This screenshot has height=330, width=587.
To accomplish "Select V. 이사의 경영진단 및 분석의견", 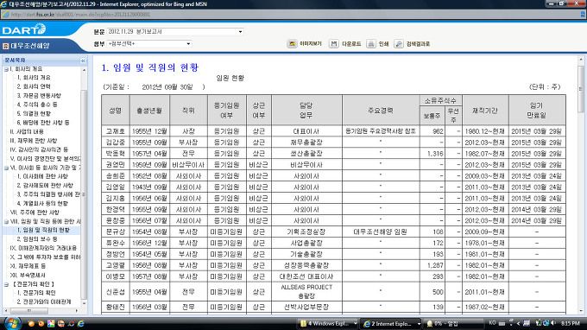I will [45, 158].
